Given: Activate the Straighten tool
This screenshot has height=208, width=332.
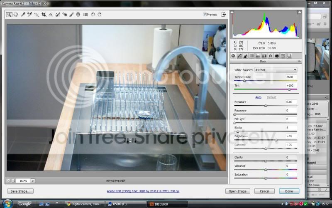Looking at the screenshot, I should [50, 14].
